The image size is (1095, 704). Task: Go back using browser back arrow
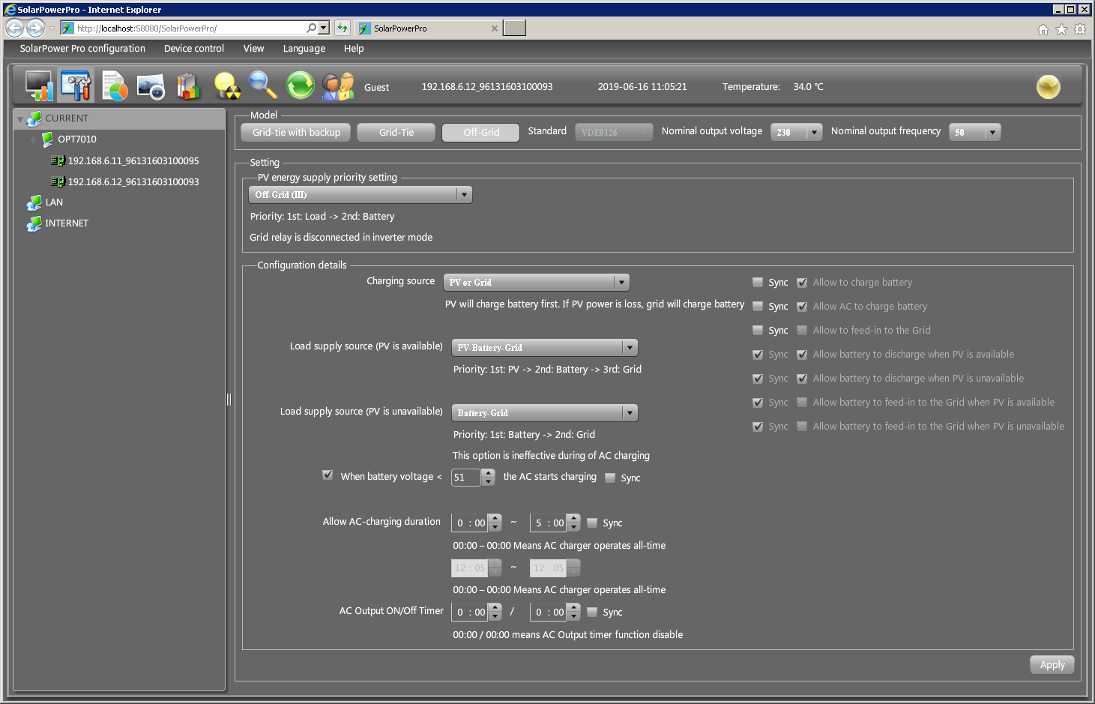pos(14,28)
